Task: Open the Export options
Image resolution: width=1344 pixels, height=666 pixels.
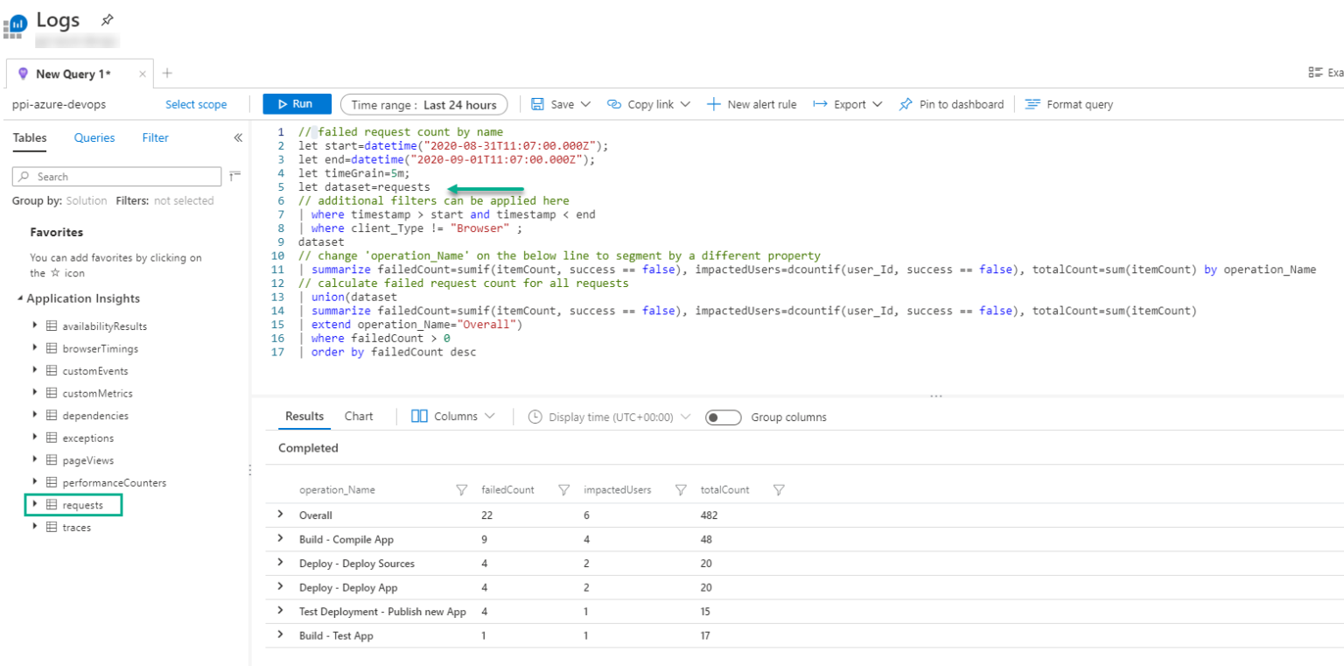Action: 844,104
